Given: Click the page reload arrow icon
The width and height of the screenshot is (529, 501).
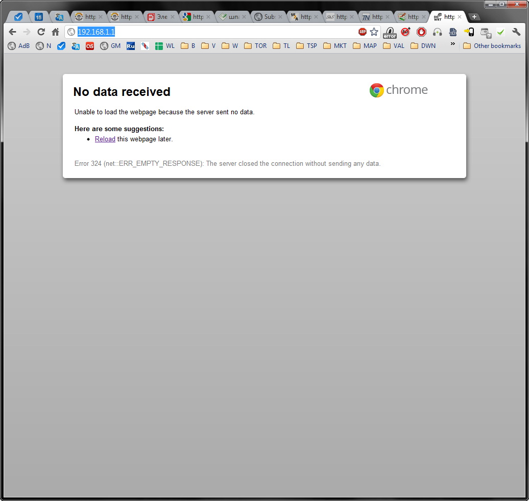Looking at the screenshot, I should click(x=41, y=32).
